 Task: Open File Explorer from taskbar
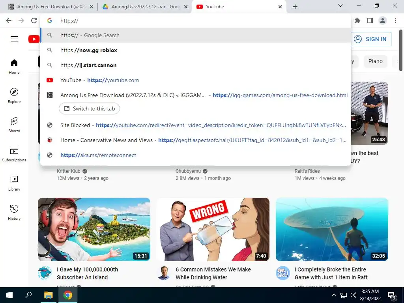pyautogui.click(x=48, y=295)
